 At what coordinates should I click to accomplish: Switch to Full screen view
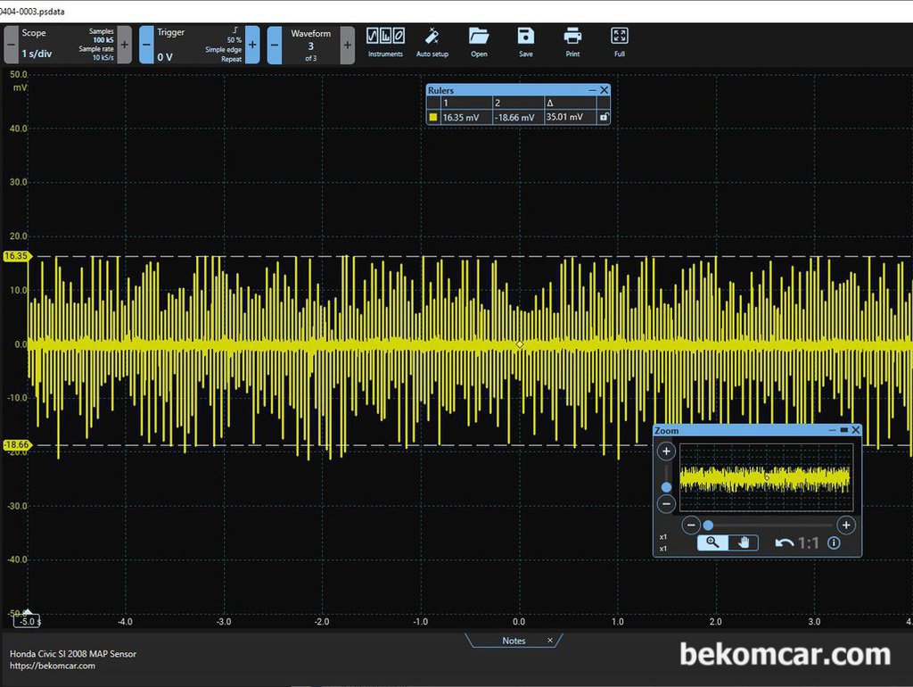[x=619, y=42]
